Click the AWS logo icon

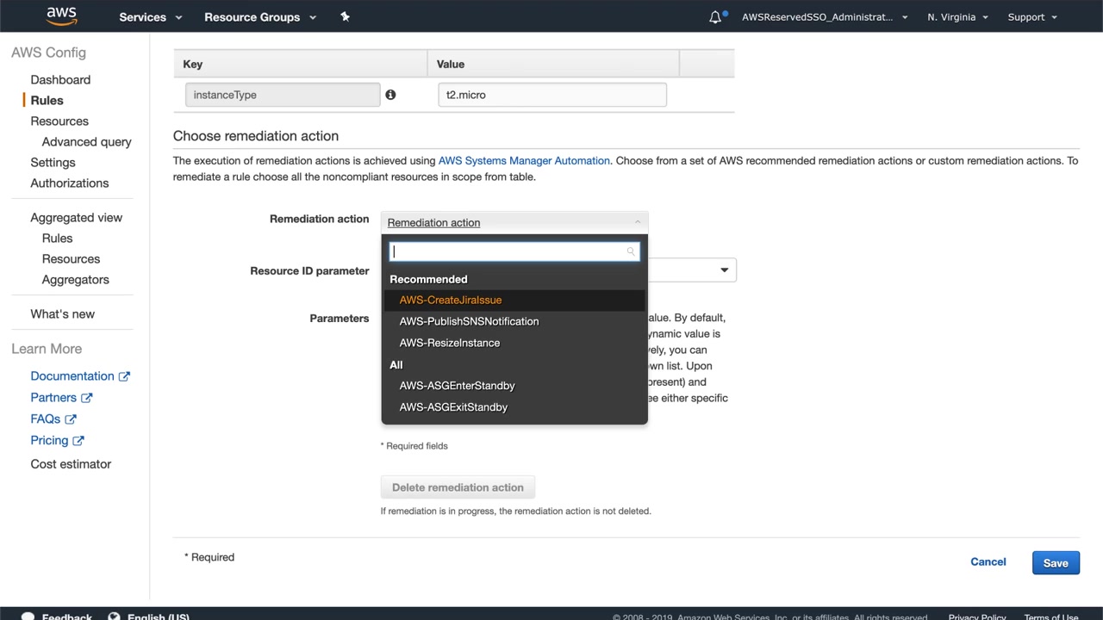tap(61, 16)
